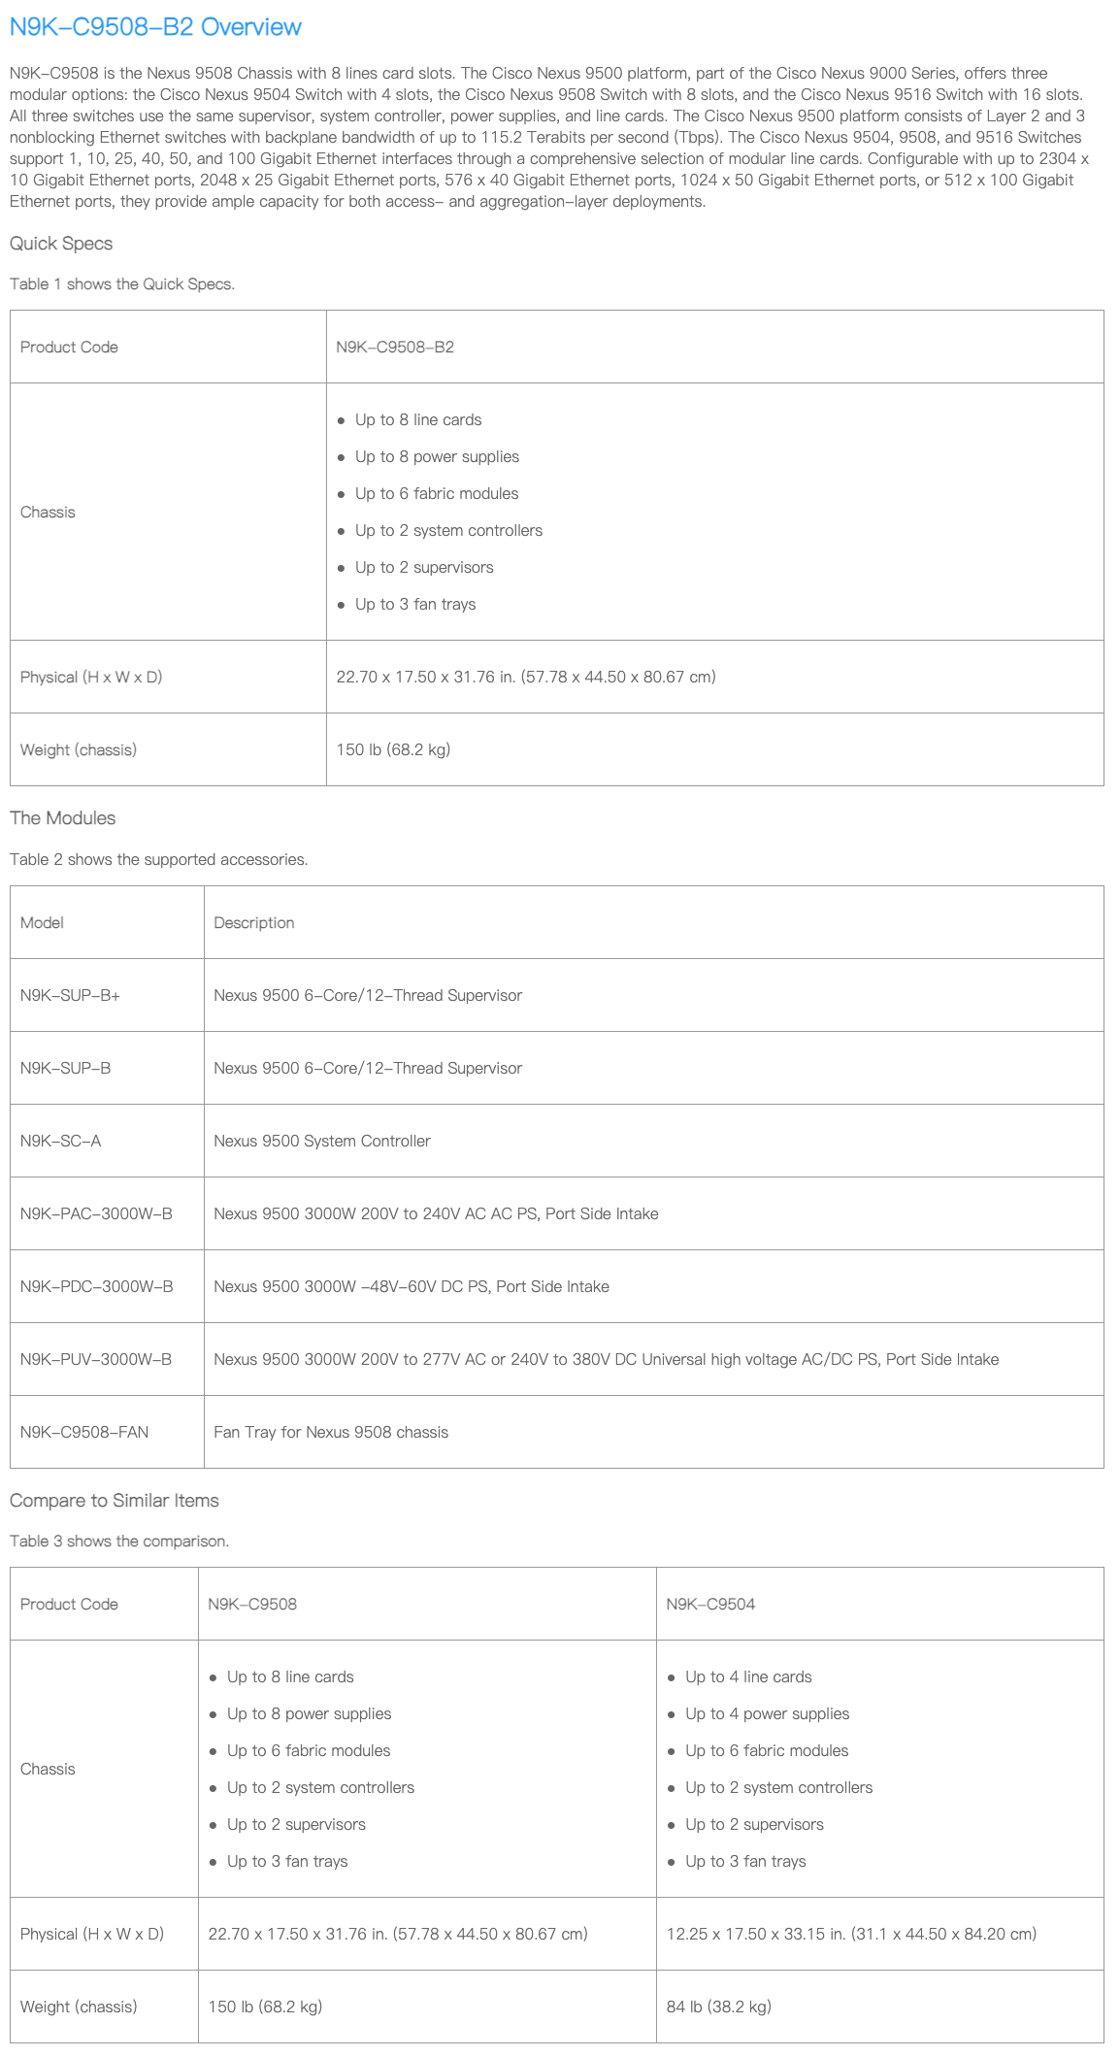Screen dimensions: 1120x2057
Task: Click the Up to 4 line cards bullet
Action: tap(748, 1676)
